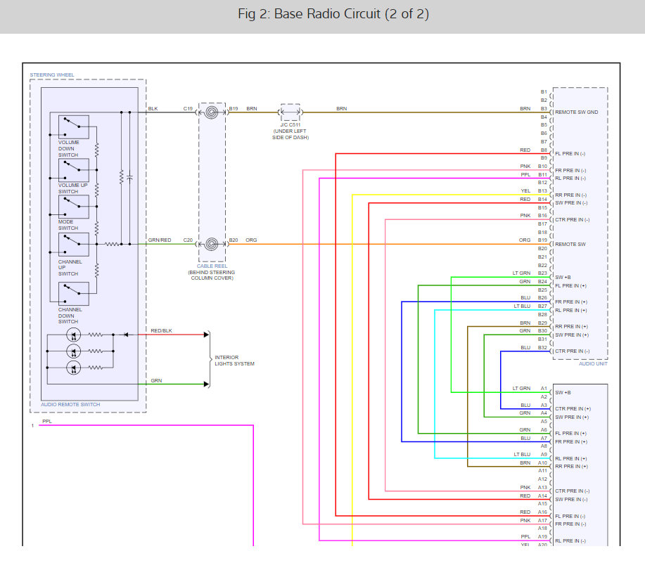Click the arrowhead ending the GRN wire to interior lights
The image size is (645, 570).
coord(206,384)
